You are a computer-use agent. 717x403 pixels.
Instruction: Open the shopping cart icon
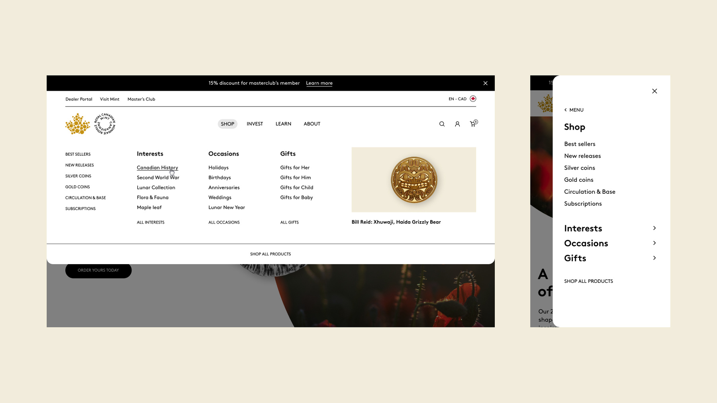click(473, 124)
